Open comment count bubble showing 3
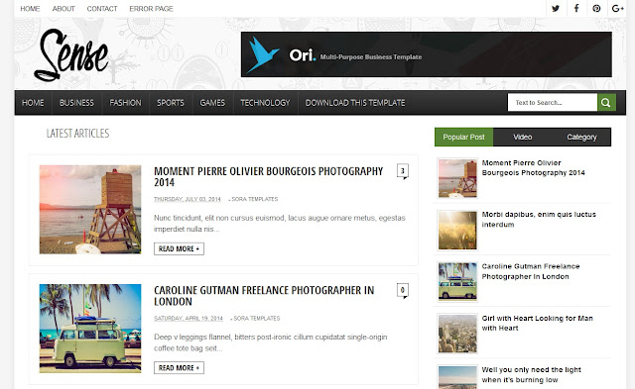Image resolution: width=635 pixels, height=389 pixels. (402, 171)
